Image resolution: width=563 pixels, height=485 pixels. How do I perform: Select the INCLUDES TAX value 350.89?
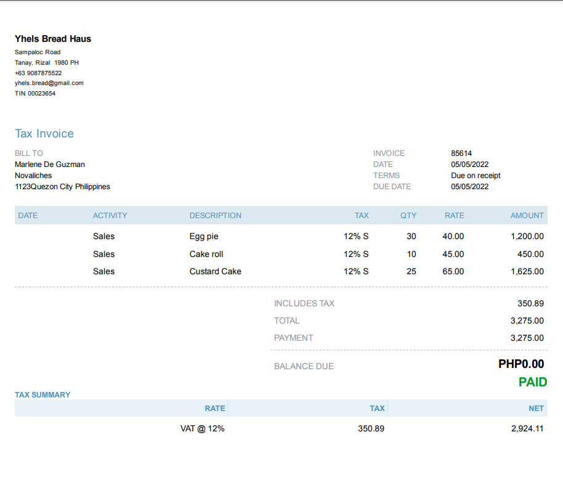[x=531, y=304]
